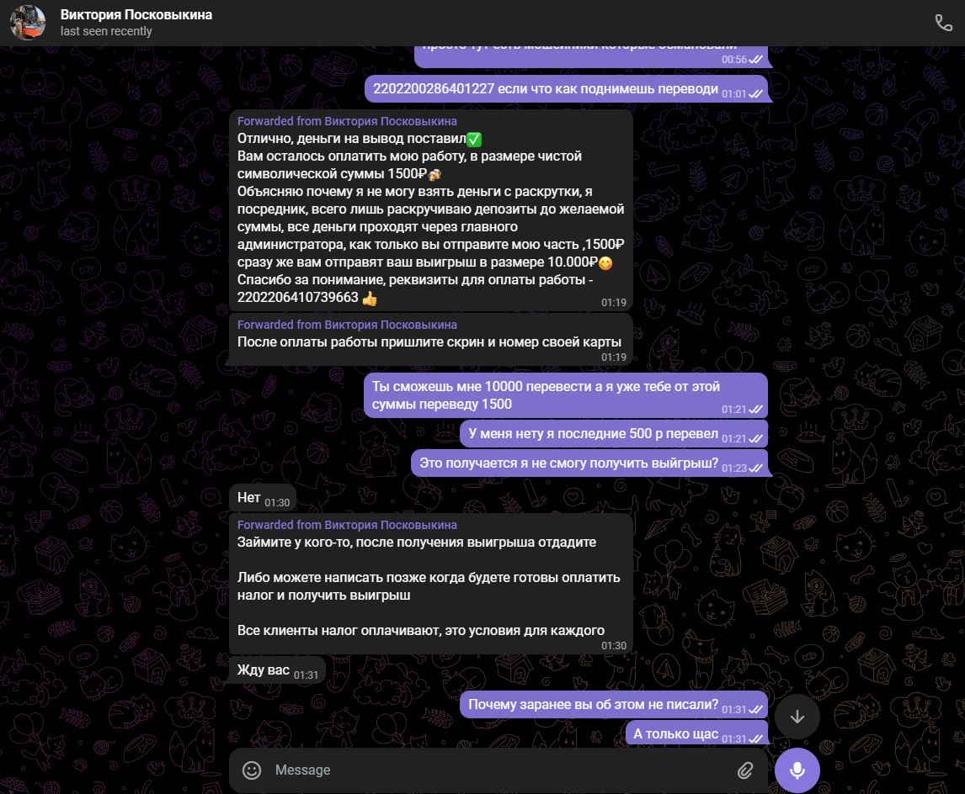The width and height of the screenshot is (965, 794).
Task: Click 'Это получается я не смогу' message
Action: [589, 463]
